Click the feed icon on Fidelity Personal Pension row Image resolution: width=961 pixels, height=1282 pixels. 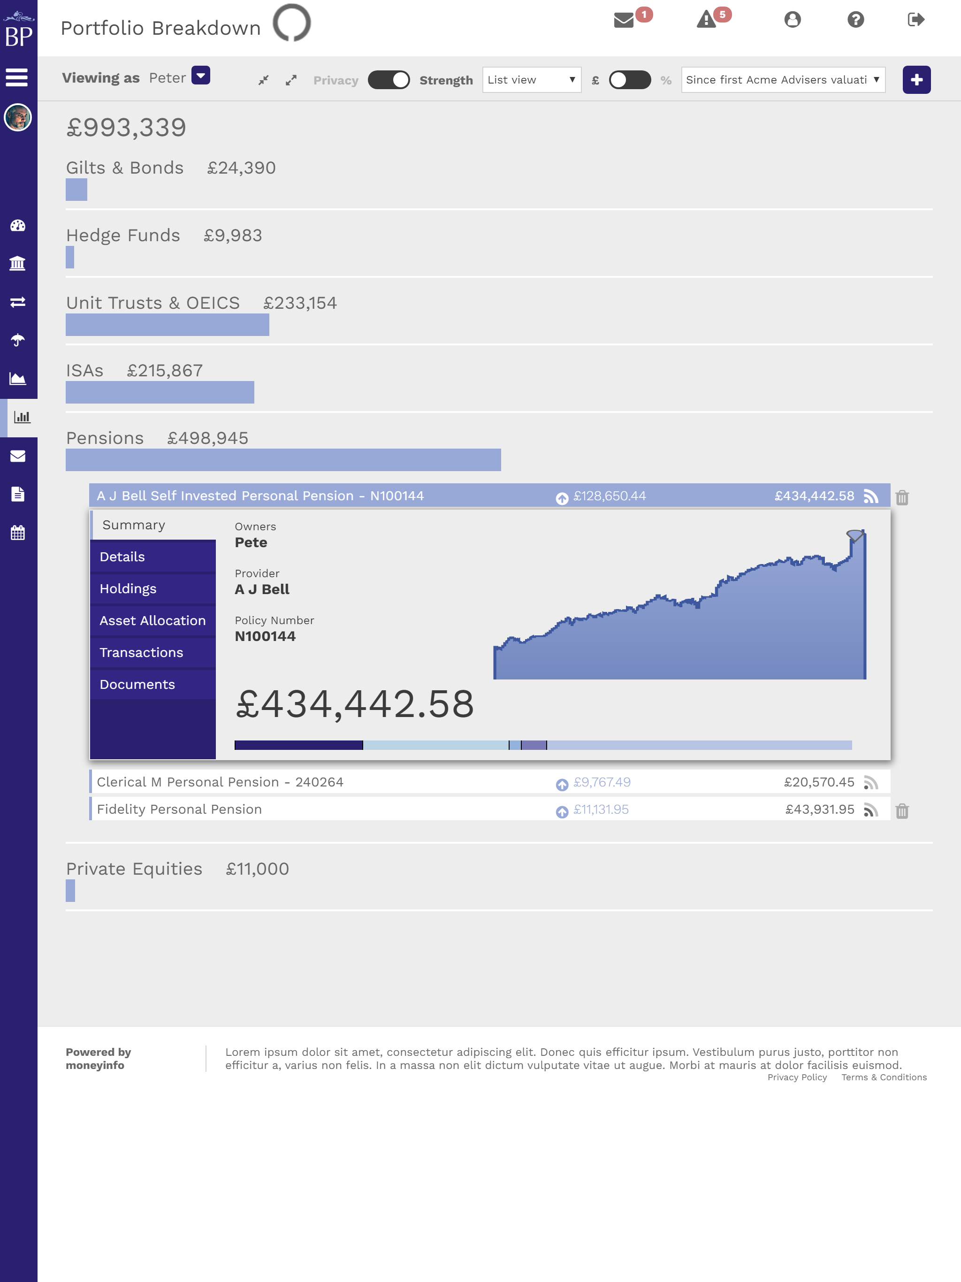[870, 810]
